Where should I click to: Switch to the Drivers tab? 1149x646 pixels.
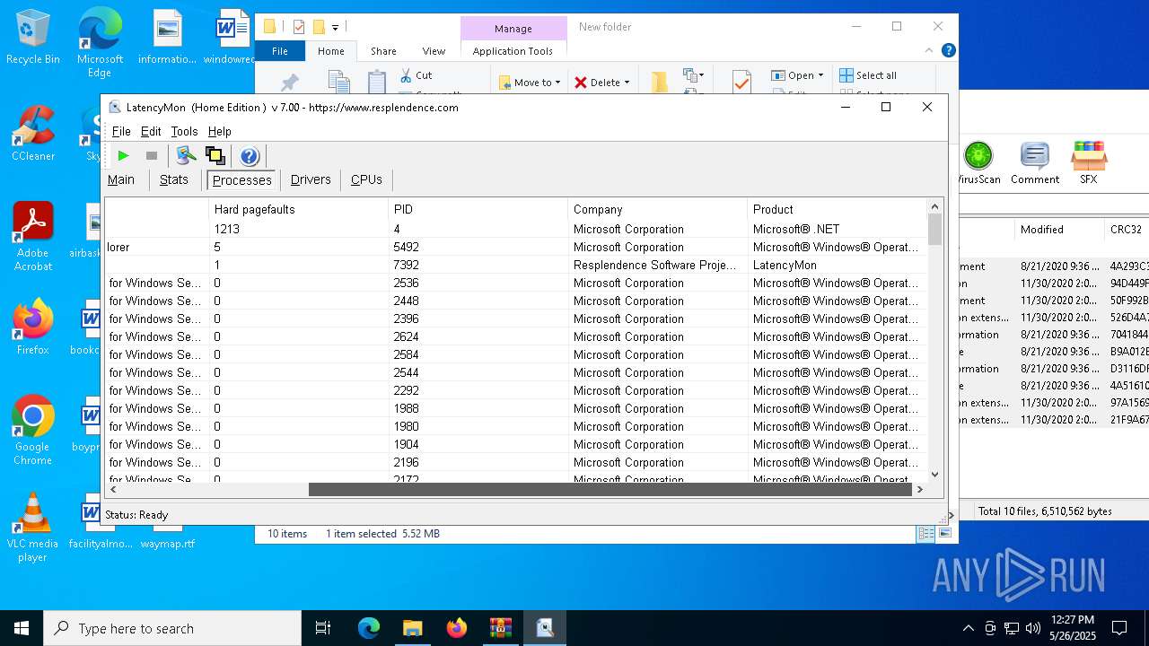pyautogui.click(x=311, y=179)
